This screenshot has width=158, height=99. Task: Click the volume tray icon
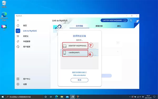pos(140,97)
